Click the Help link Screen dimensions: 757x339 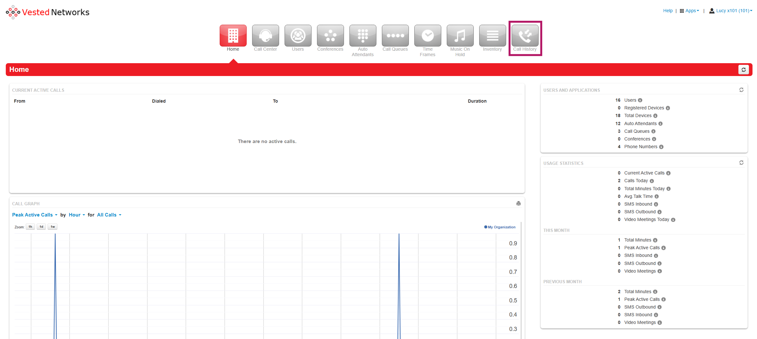click(x=668, y=11)
